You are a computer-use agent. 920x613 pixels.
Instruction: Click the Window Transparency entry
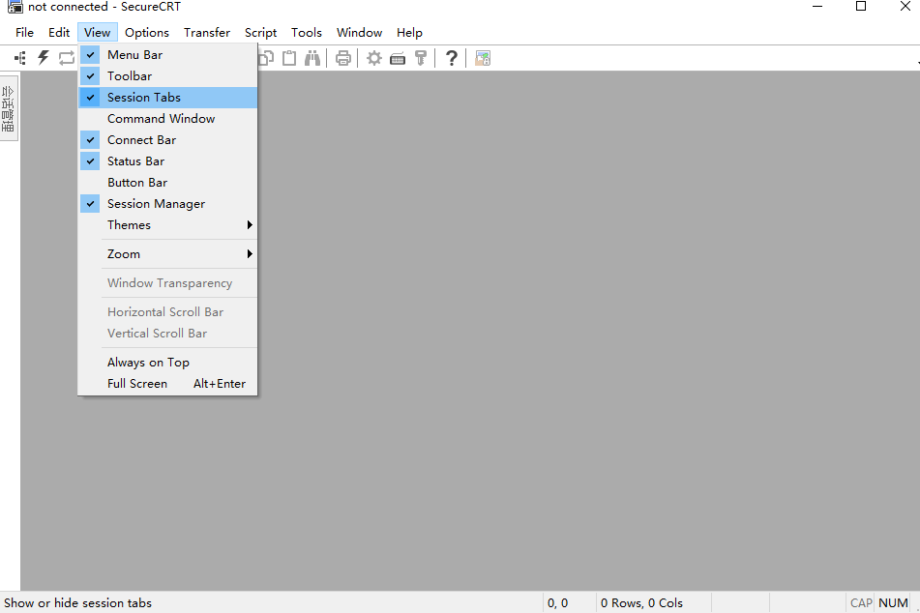tap(167, 283)
